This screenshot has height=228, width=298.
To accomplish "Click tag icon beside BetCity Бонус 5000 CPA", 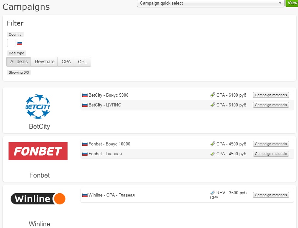I will [212, 95].
